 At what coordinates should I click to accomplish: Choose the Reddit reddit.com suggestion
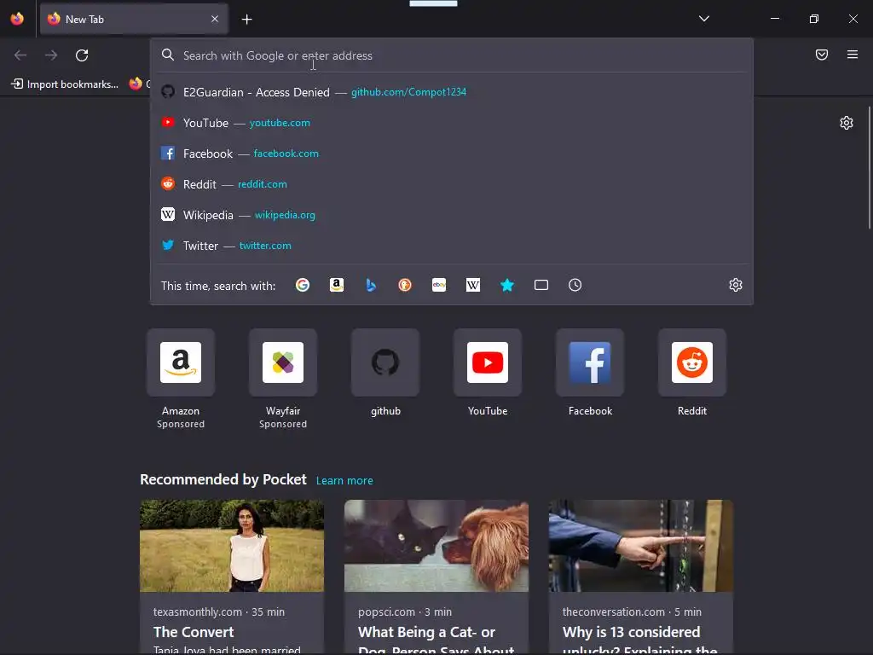pyautogui.click(x=452, y=184)
